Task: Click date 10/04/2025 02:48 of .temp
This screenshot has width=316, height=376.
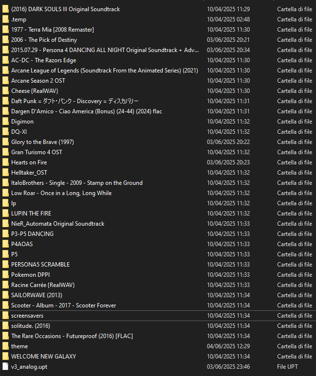Action: 228,19
